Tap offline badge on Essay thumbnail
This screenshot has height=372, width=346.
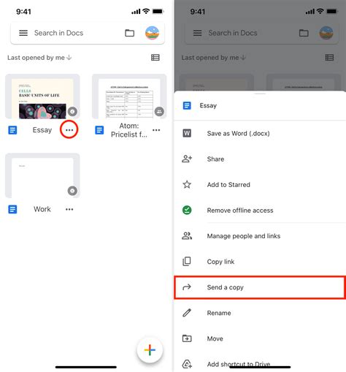pyautogui.click(x=72, y=112)
